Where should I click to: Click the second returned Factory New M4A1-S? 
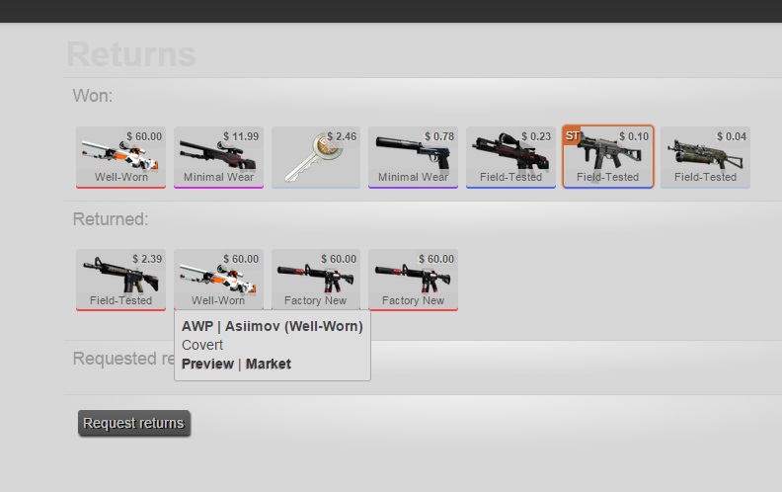pyautogui.click(x=413, y=280)
